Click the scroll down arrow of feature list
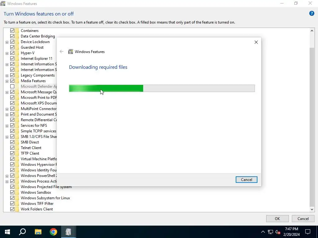This screenshot has width=318, height=238. pyautogui.click(x=312, y=209)
